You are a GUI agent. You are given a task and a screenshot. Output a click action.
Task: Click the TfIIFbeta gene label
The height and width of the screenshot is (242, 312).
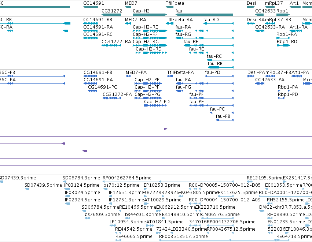[175, 3]
